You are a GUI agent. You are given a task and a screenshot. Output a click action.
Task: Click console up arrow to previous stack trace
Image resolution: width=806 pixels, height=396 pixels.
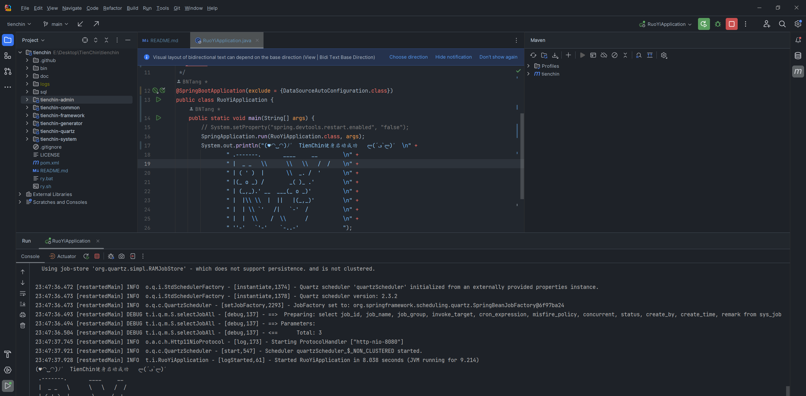tap(23, 272)
